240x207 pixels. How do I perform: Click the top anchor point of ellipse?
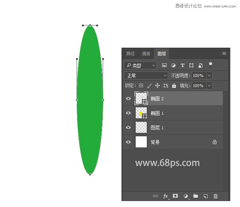90,25
